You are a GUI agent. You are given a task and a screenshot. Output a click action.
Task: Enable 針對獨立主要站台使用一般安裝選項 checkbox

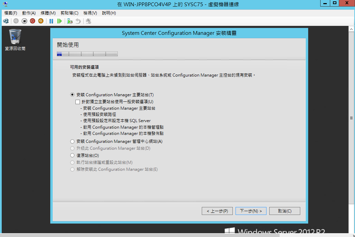(78, 102)
